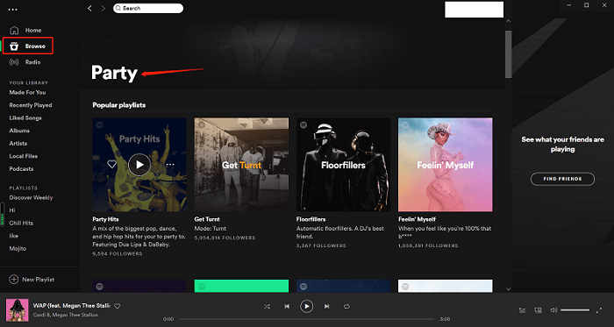Image resolution: width=614 pixels, height=327 pixels.
Task: Click the WAP song title
Action: (72, 305)
